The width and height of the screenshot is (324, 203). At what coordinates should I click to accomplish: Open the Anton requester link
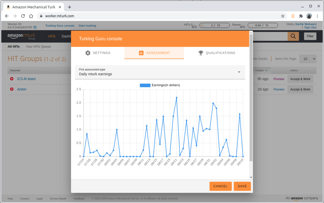(x=22, y=89)
